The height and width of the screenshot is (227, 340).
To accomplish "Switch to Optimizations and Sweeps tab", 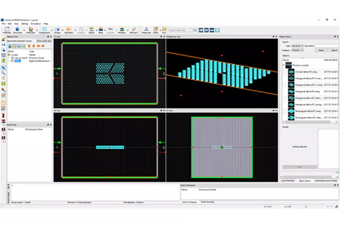I will [x=326, y=181].
